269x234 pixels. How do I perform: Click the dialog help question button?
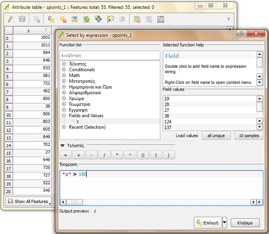241,33
